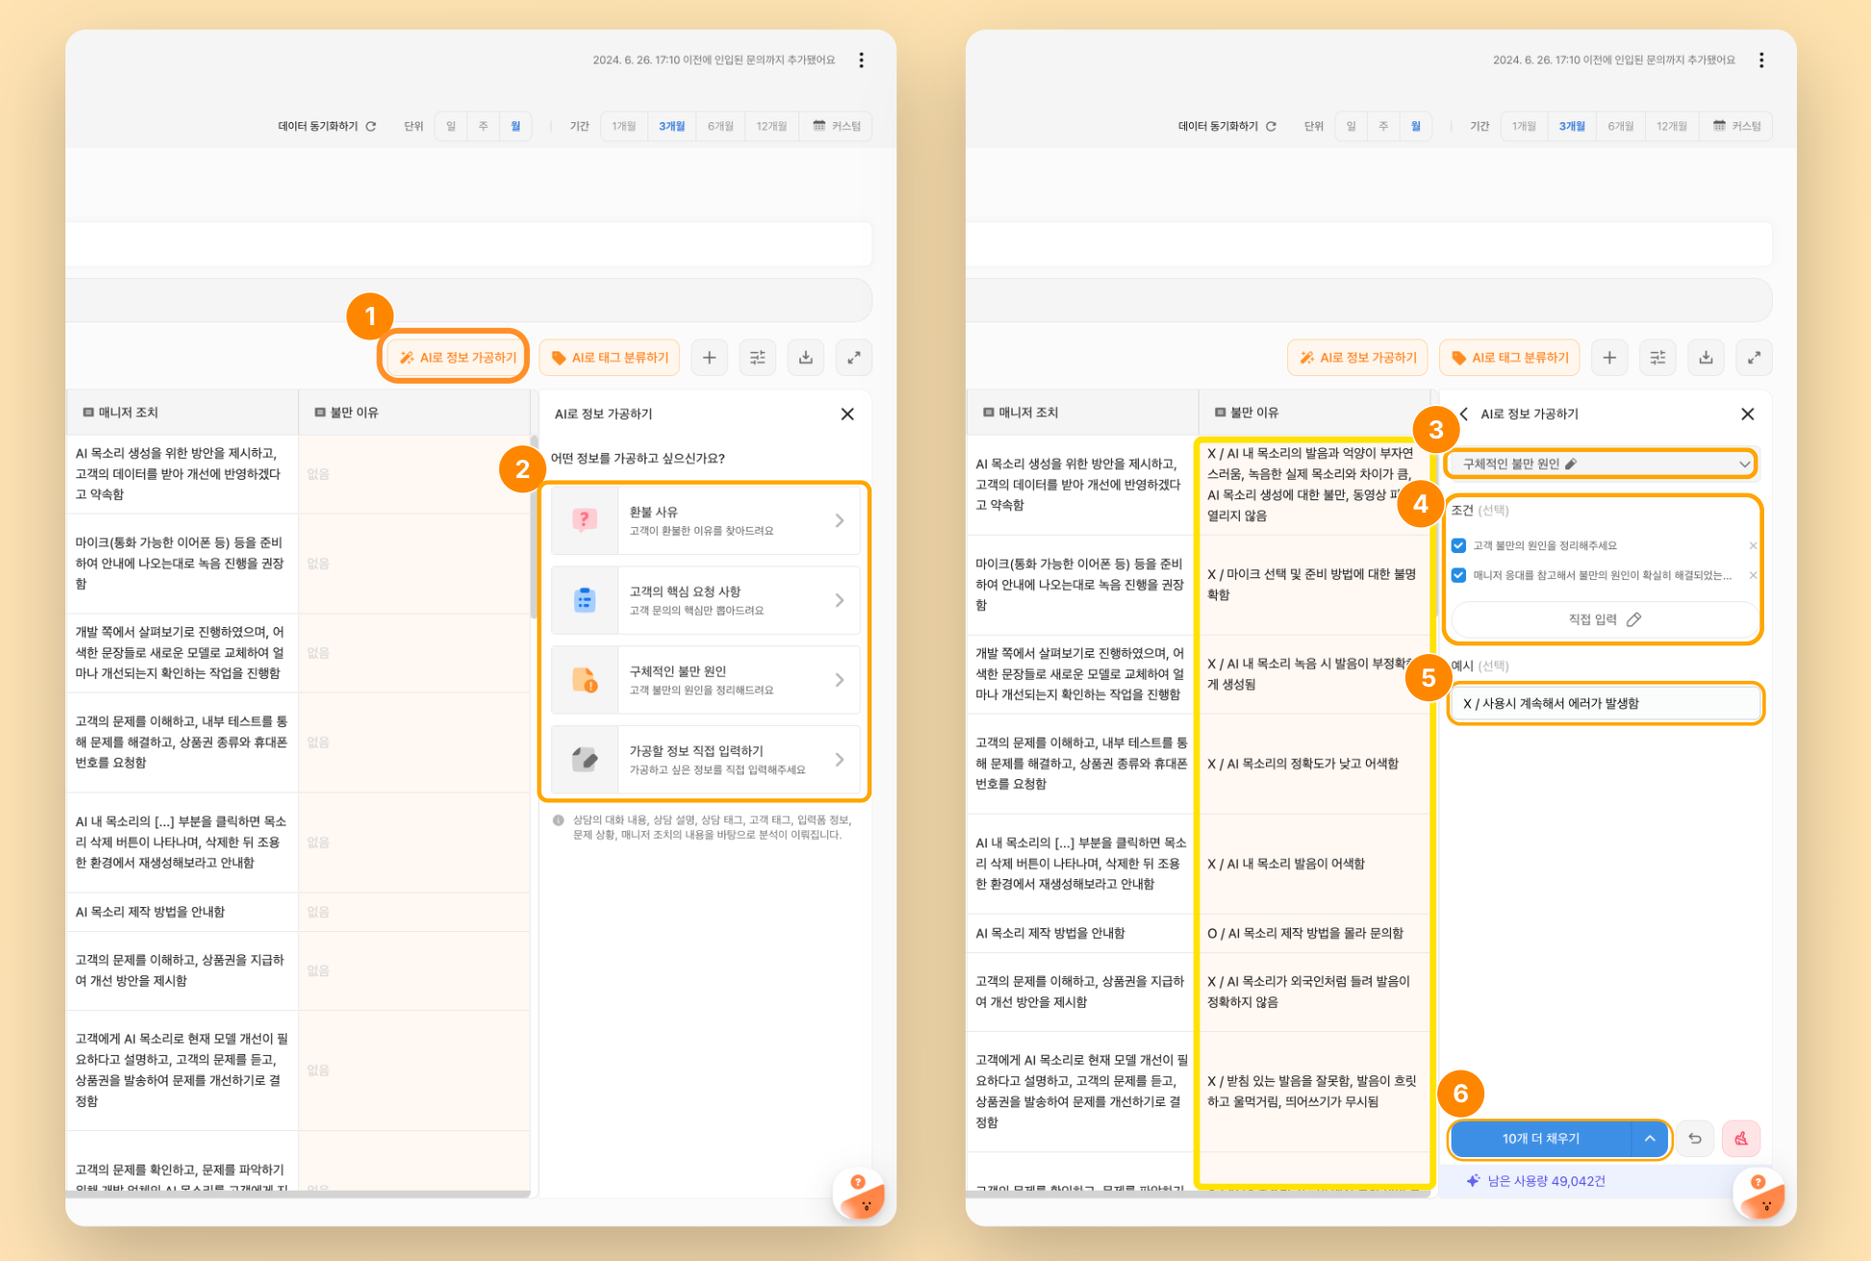1871x1261 pixels.
Task: Select the 12개월 period tab in right panel
Action: click(x=1671, y=126)
